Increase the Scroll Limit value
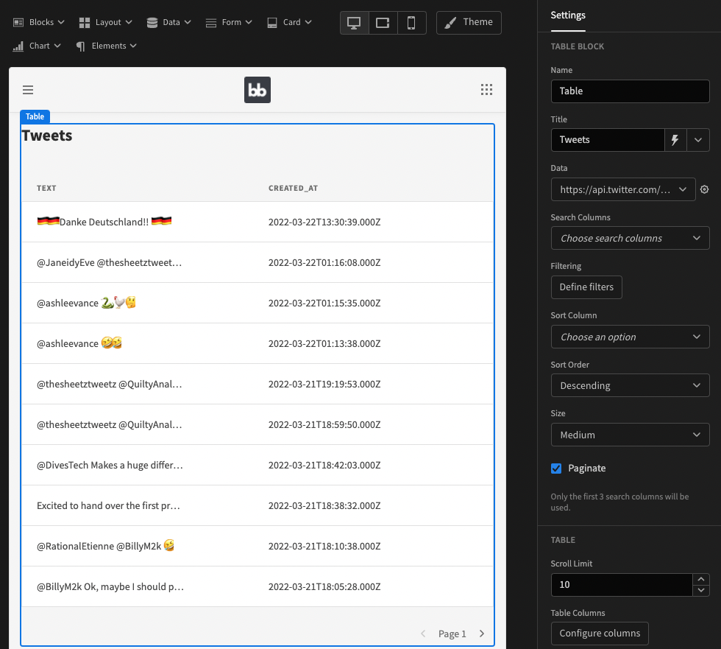Screen dimensions: 721x649 [x=701, y=580]
